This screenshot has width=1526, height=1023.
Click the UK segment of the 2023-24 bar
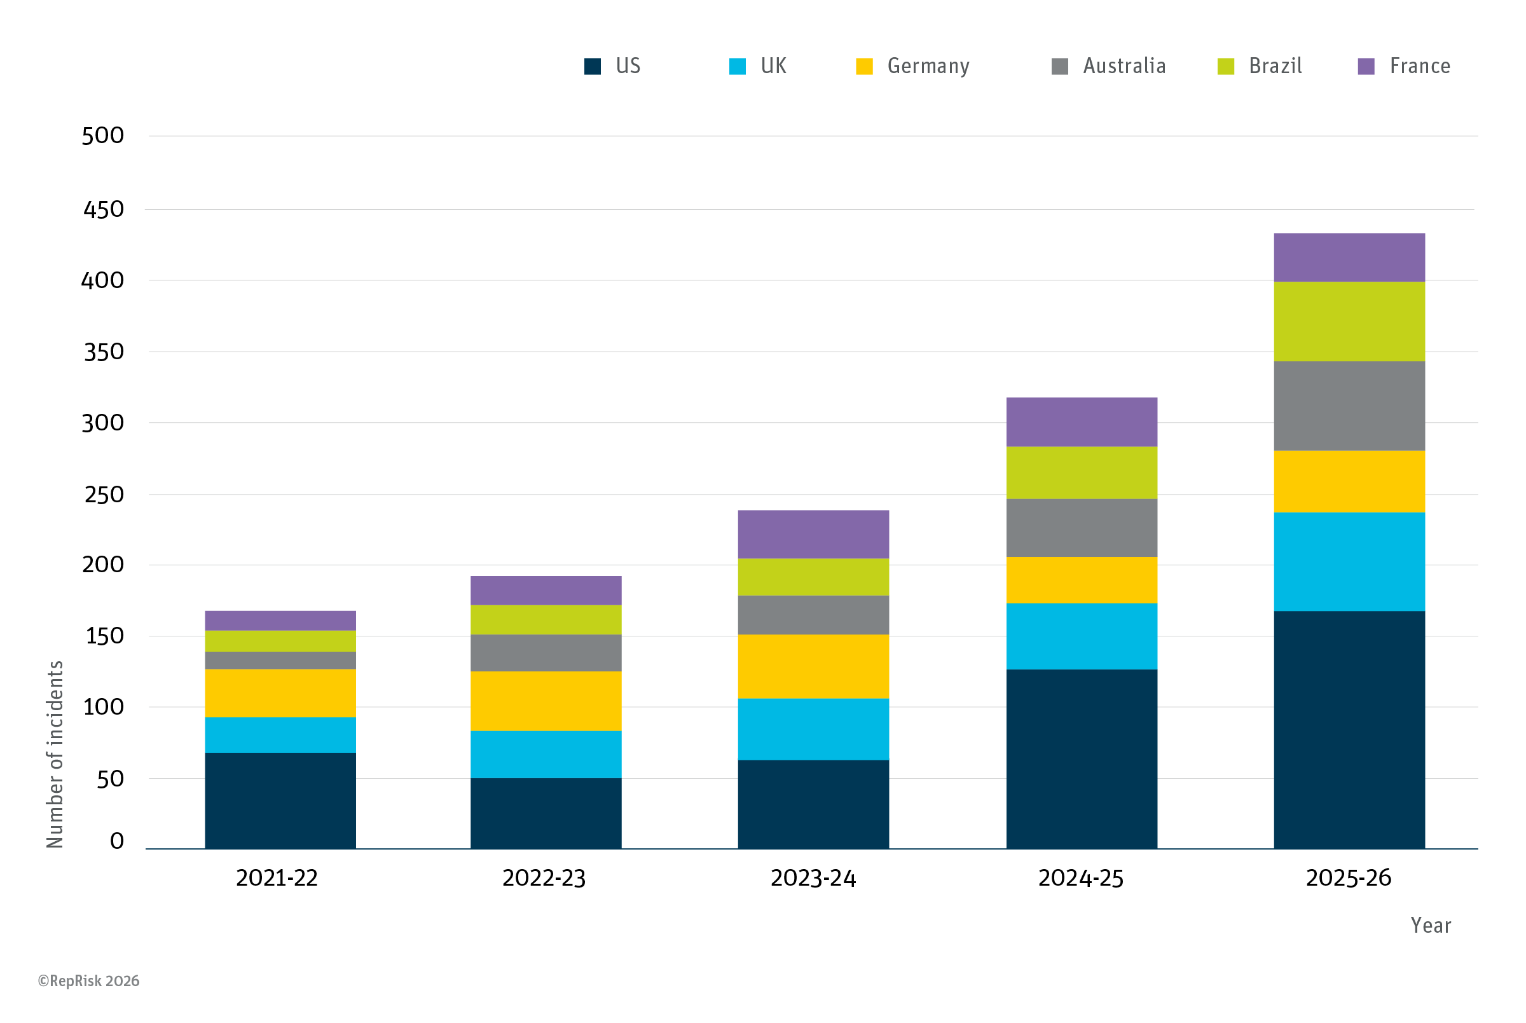click(x=814, y=729)
